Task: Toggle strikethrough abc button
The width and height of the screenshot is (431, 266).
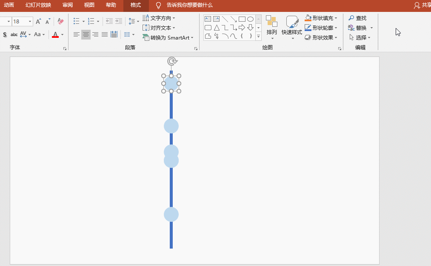Action: pos(14,34)
